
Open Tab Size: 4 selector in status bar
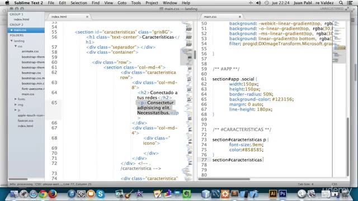pyautogui.click(x=305, y=184)
